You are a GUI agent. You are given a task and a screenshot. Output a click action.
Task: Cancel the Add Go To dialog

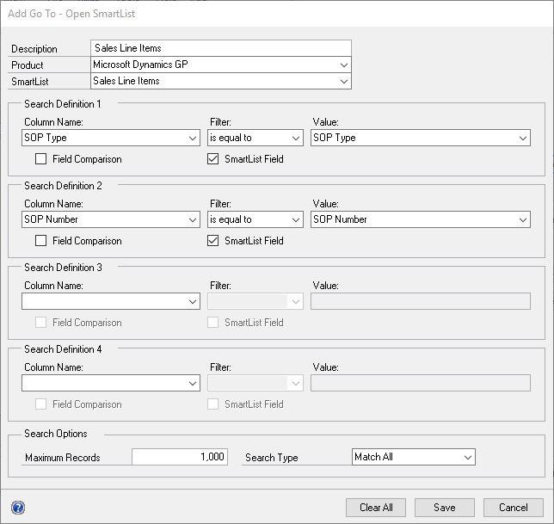(514, 508)
